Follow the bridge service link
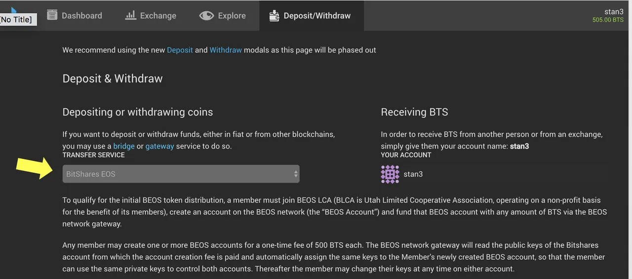632x279 pixels. tap(124, 146)
